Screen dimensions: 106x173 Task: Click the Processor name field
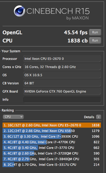(62, 59)
